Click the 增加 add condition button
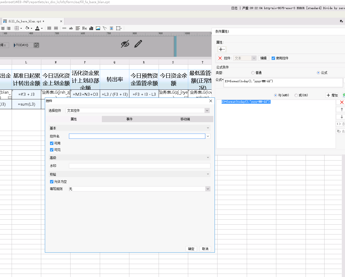Image resolution: width=345 pixels, height=277 pixels. click(332, 95)
